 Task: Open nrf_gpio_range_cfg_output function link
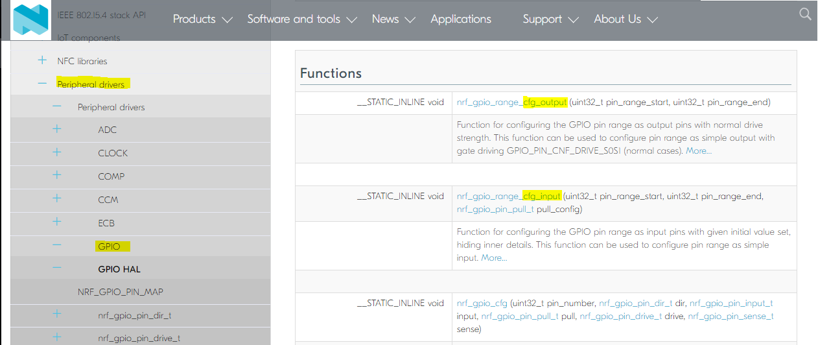pyautogui.click(x=511, y=102)
